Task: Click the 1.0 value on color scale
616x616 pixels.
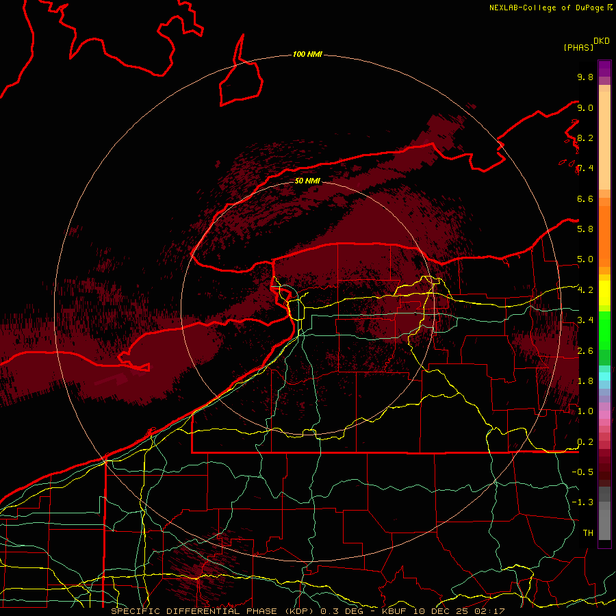Action: coord(585,411)
